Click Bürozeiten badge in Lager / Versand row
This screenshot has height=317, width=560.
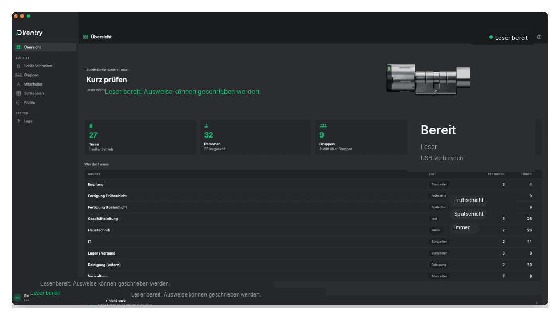click(439, 253)
